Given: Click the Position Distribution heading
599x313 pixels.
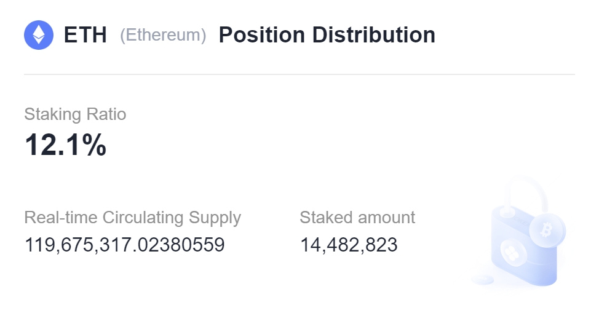Looking at the screenshot, I should [x=327, y=35].
